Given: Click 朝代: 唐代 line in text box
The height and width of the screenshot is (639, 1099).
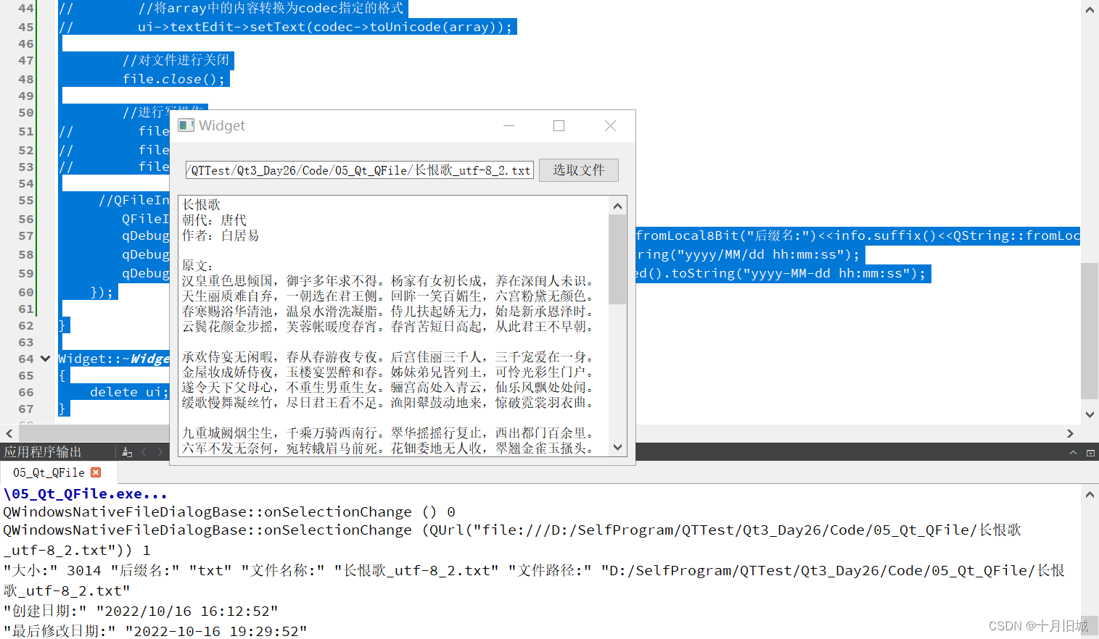Looking at the screenshot, I should (214, 220).
